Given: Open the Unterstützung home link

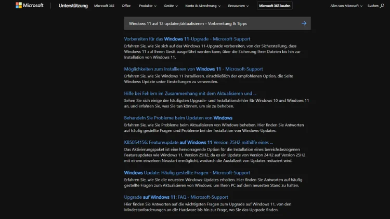Looking at the screenshot, I should 73,6.
